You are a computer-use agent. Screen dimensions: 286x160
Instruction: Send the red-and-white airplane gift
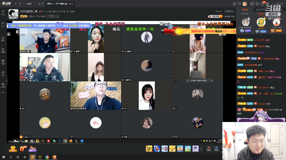pos(164,149)
